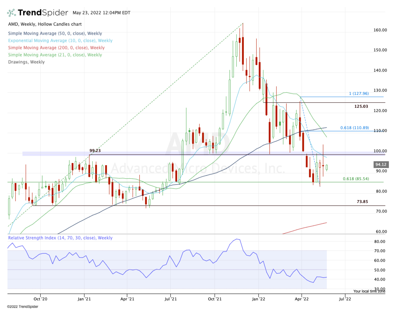Viewport: 396px width, 310px height.
Task: Click the Your local time zone note
Action: pos(369,291)
